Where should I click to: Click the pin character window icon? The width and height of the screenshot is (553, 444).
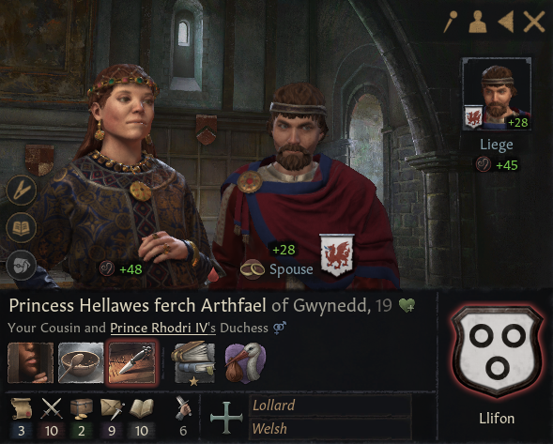pyautogui.click(x=451, y=22)
